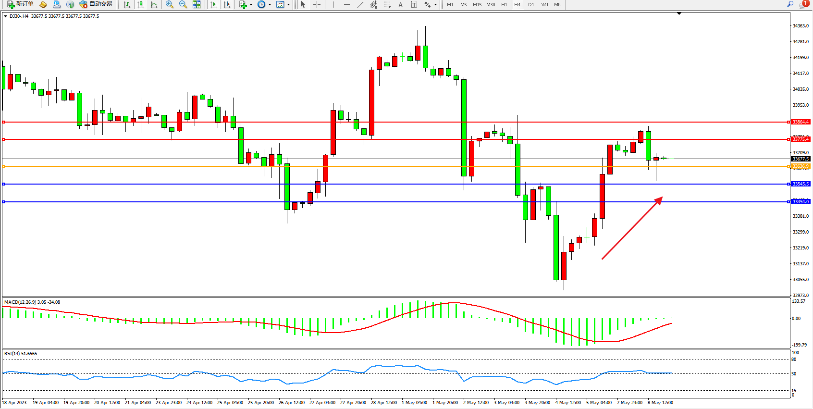This screenshot has width=813, height=409.
Task: Select the crosshair tool
Action: 317,4
